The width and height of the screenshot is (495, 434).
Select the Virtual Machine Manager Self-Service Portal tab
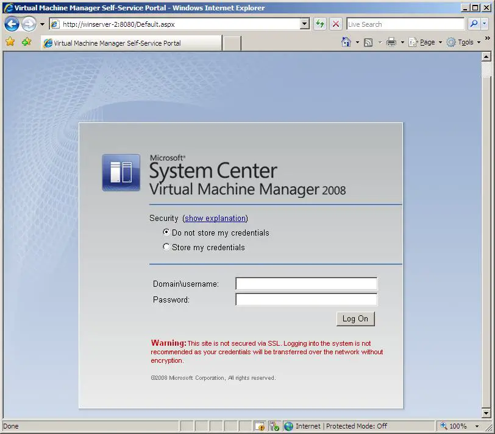point(131,43)
